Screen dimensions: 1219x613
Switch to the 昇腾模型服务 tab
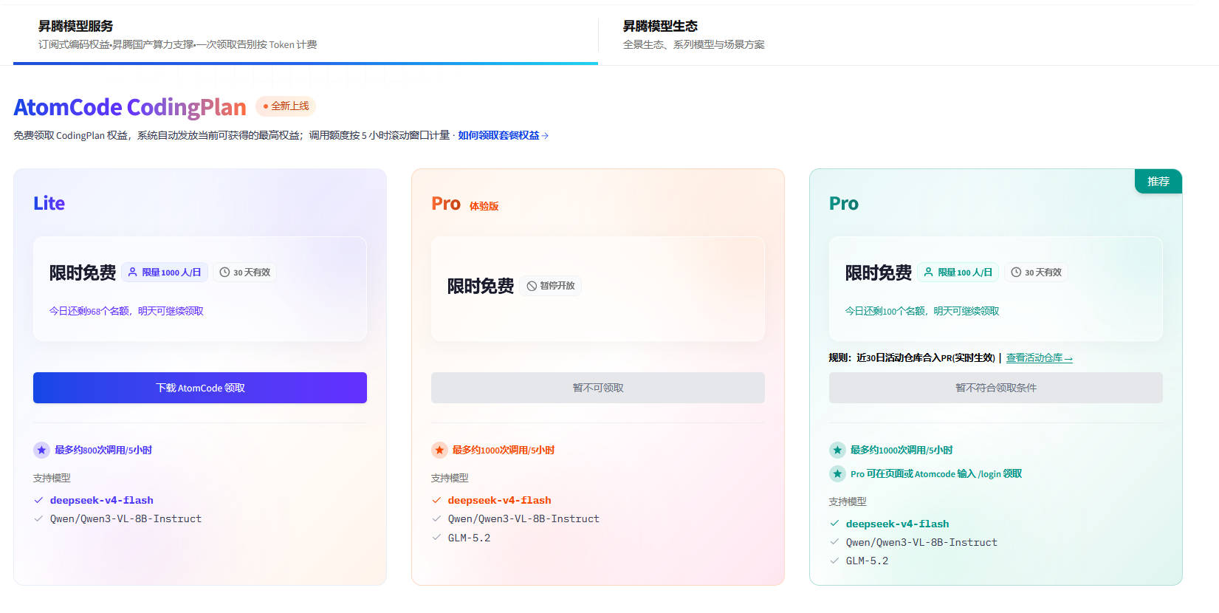pyautogui.click(x=306, y=35)
